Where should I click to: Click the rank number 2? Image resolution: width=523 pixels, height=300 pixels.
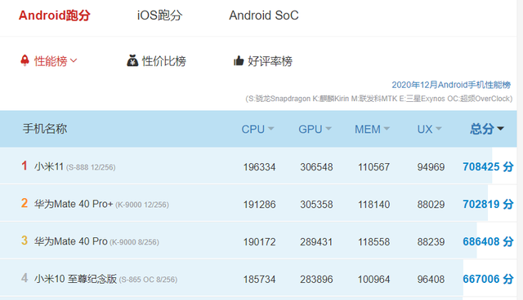tap(25, 203)
